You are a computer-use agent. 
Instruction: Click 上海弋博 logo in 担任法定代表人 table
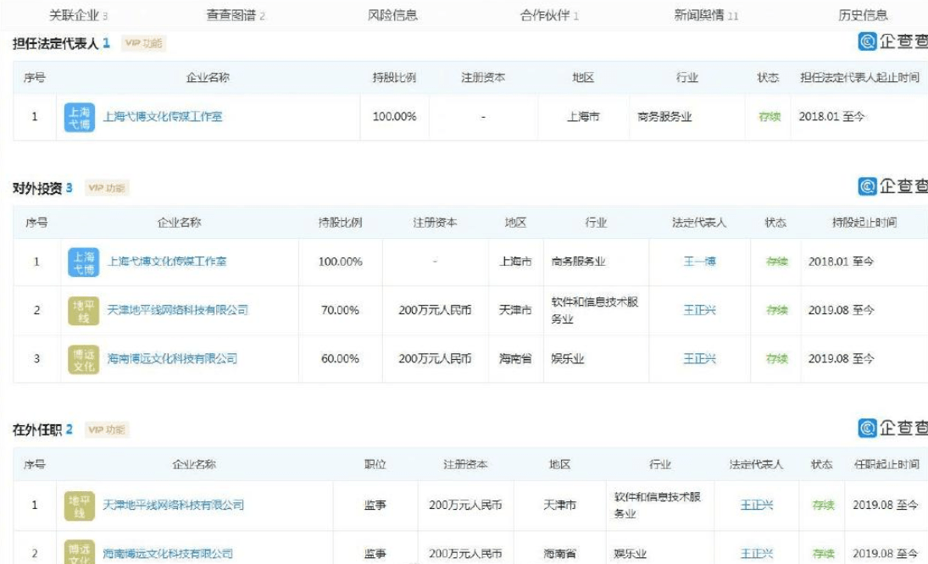coord(80,117)
